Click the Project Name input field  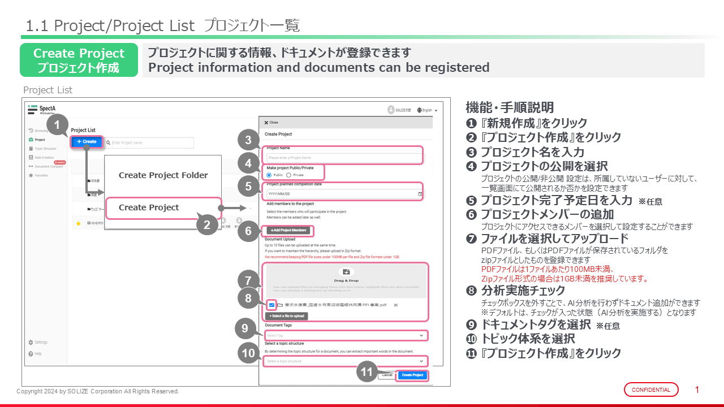click(x=344, y=158)
